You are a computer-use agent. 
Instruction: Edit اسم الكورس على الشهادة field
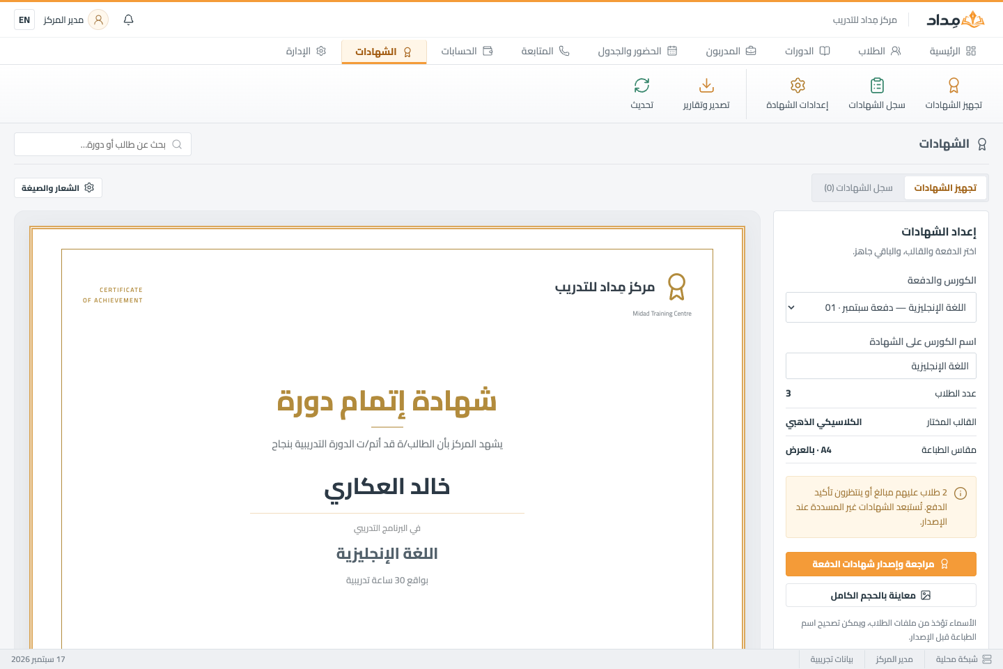pyautogui.click(x=881, y=366)
